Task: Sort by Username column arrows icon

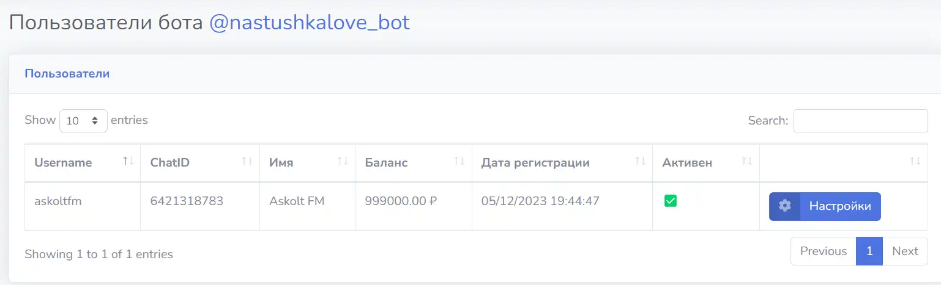Action: pyautogui.click(x=128, y=161)
